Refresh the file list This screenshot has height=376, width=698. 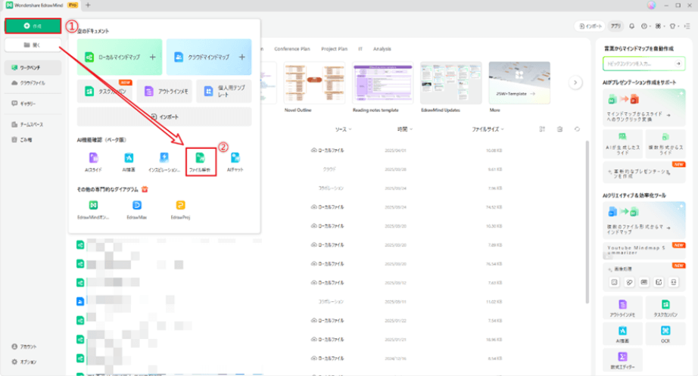point(577,129)
